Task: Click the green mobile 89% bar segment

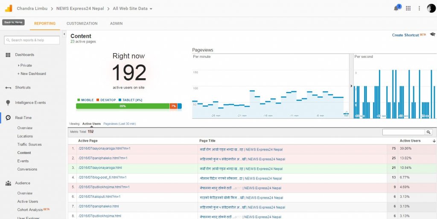Action: (x=122, y=106)
